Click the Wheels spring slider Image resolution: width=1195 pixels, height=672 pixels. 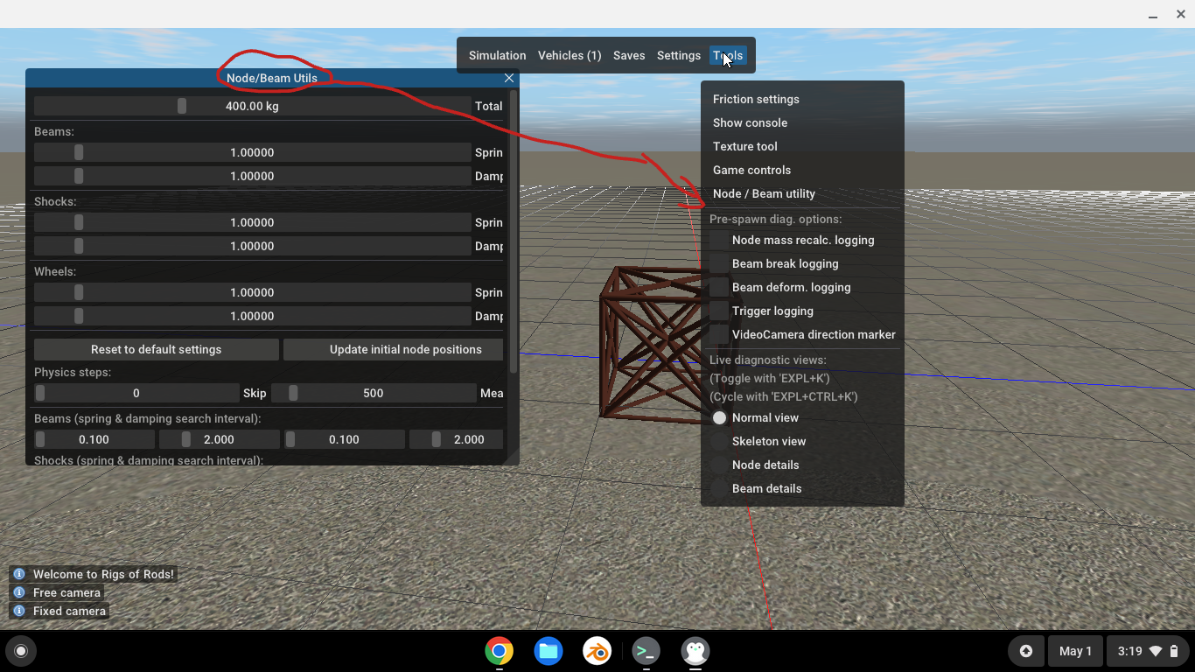click(253, 292)
